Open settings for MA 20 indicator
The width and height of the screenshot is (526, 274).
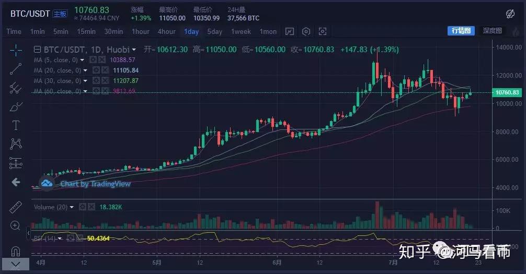click(96, 70)
